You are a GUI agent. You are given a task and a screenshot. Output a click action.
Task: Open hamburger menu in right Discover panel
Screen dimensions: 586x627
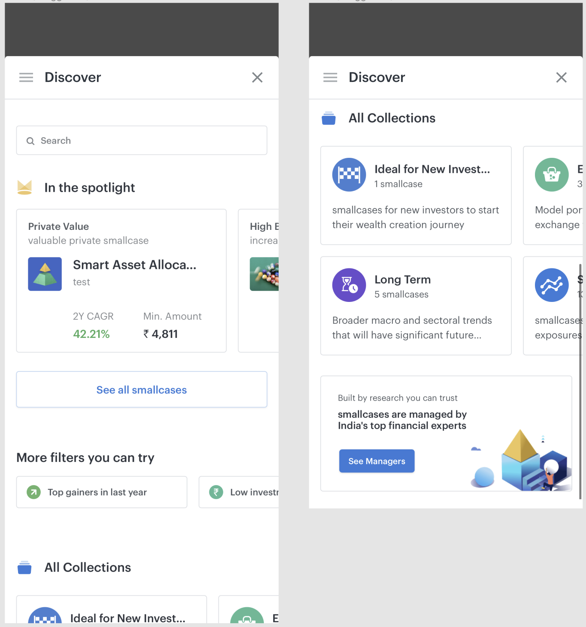click(x=330, y=78)
